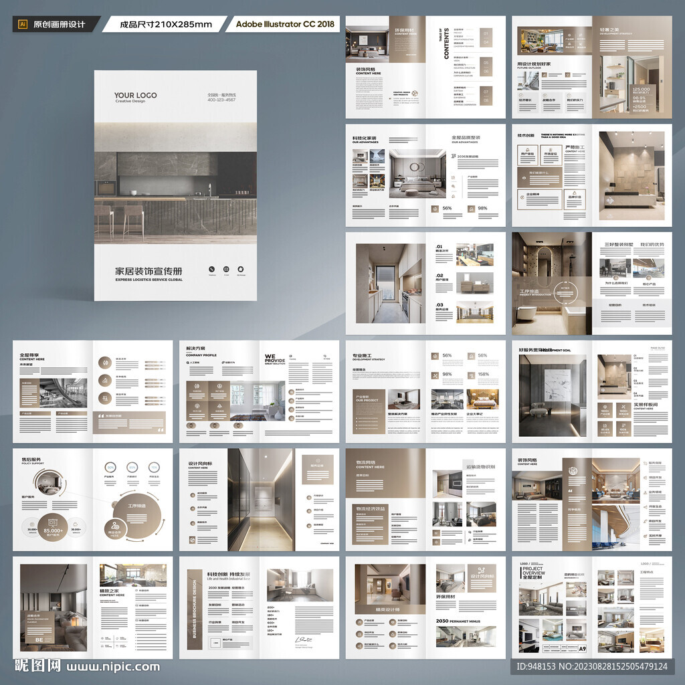
Task: Click the top brown circle icon in 全屋尊享 spread
Action: (x=105, y=363)
